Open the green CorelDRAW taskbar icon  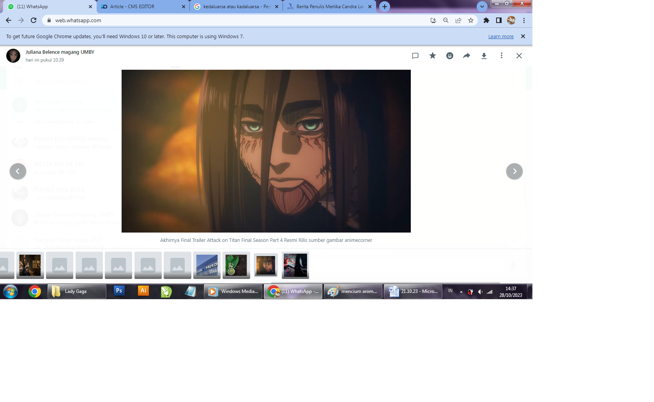(166, 291)
